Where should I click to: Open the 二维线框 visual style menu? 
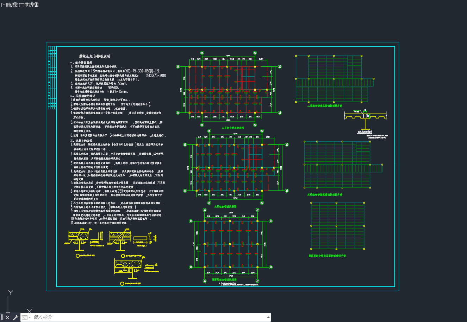[29, 5]
